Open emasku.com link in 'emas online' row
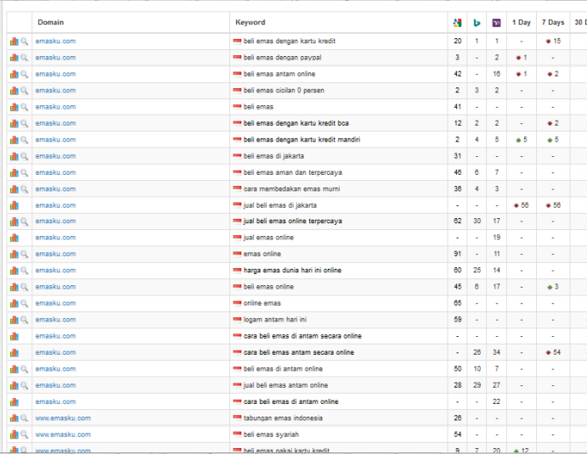This screenshot has height=454, width=587. [x=55, y=254]
